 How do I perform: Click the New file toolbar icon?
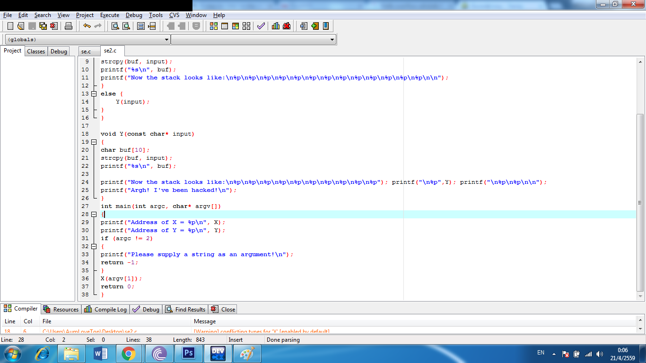[10, 26]
